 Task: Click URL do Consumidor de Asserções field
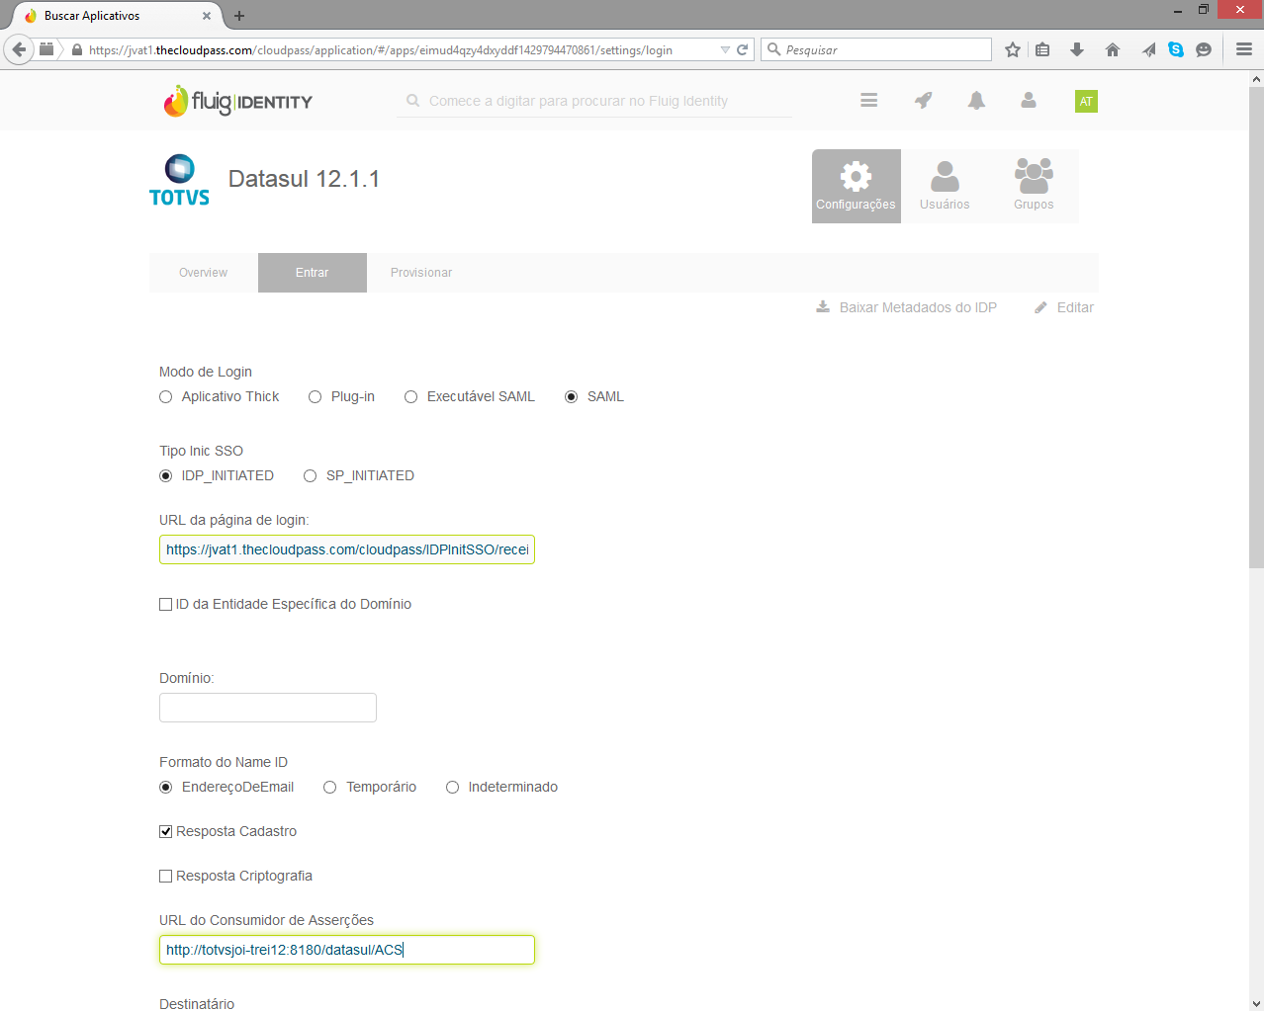(347, 950)
